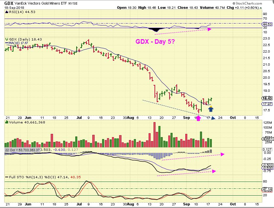
Task: Click the 22.0 price level on scale
Action: (x=266, y=52)
